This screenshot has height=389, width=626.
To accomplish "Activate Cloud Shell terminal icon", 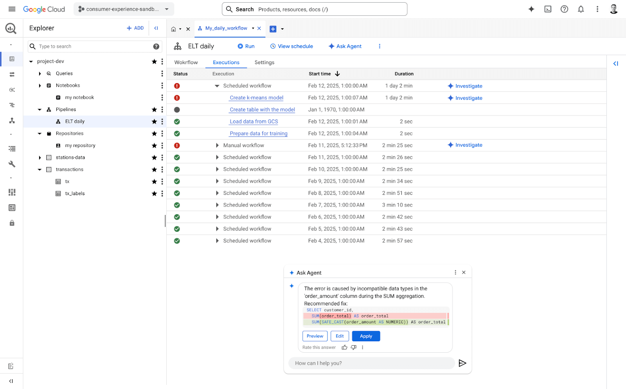I will tap(548, 9).
